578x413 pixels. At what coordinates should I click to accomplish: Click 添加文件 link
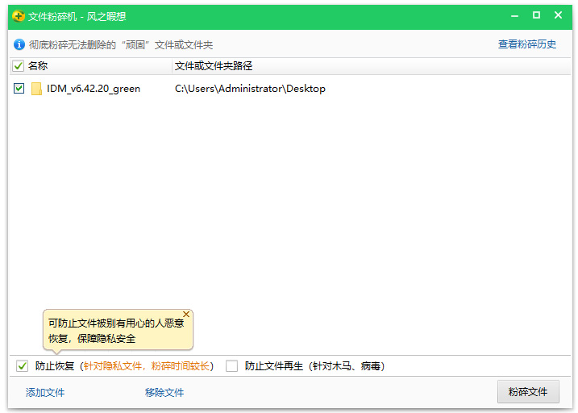pyautogui.click(x=45, y=392)
